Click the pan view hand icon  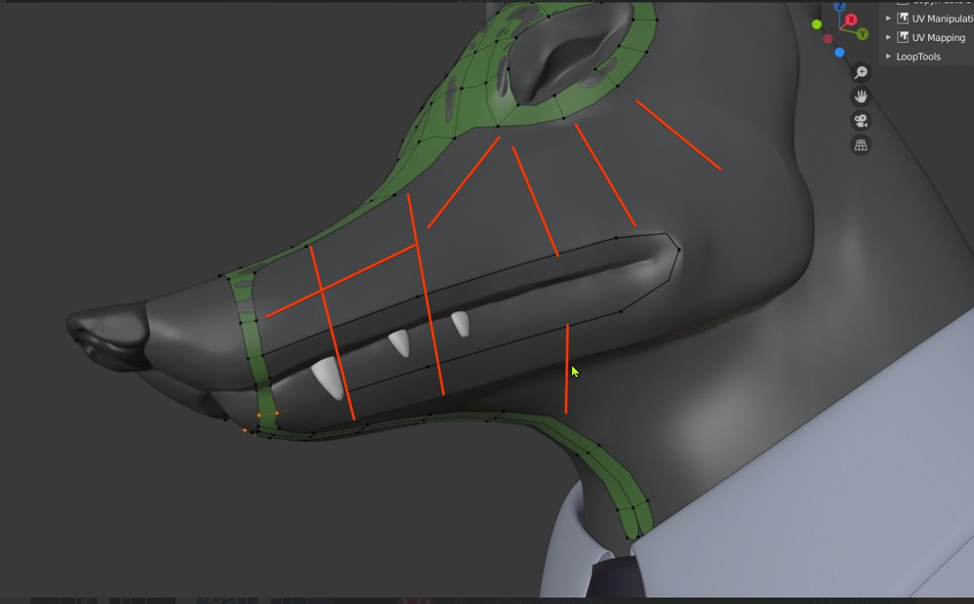click(x=861, y=97)
